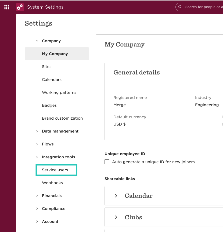Image resolution: width=223 pixels, height=232 pixels.
Task: Click the Calendar panel title
Action: click(139, 196)
